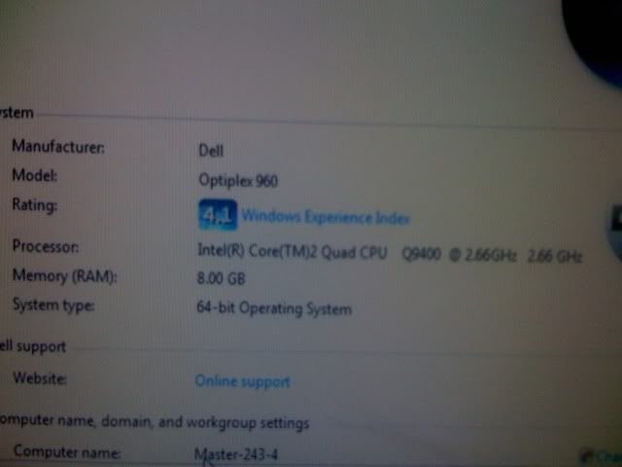Click the 'Manufacturer:' label
Image resolution: width=622 pixels, height=467 pixels.
(x=58, y=147)
